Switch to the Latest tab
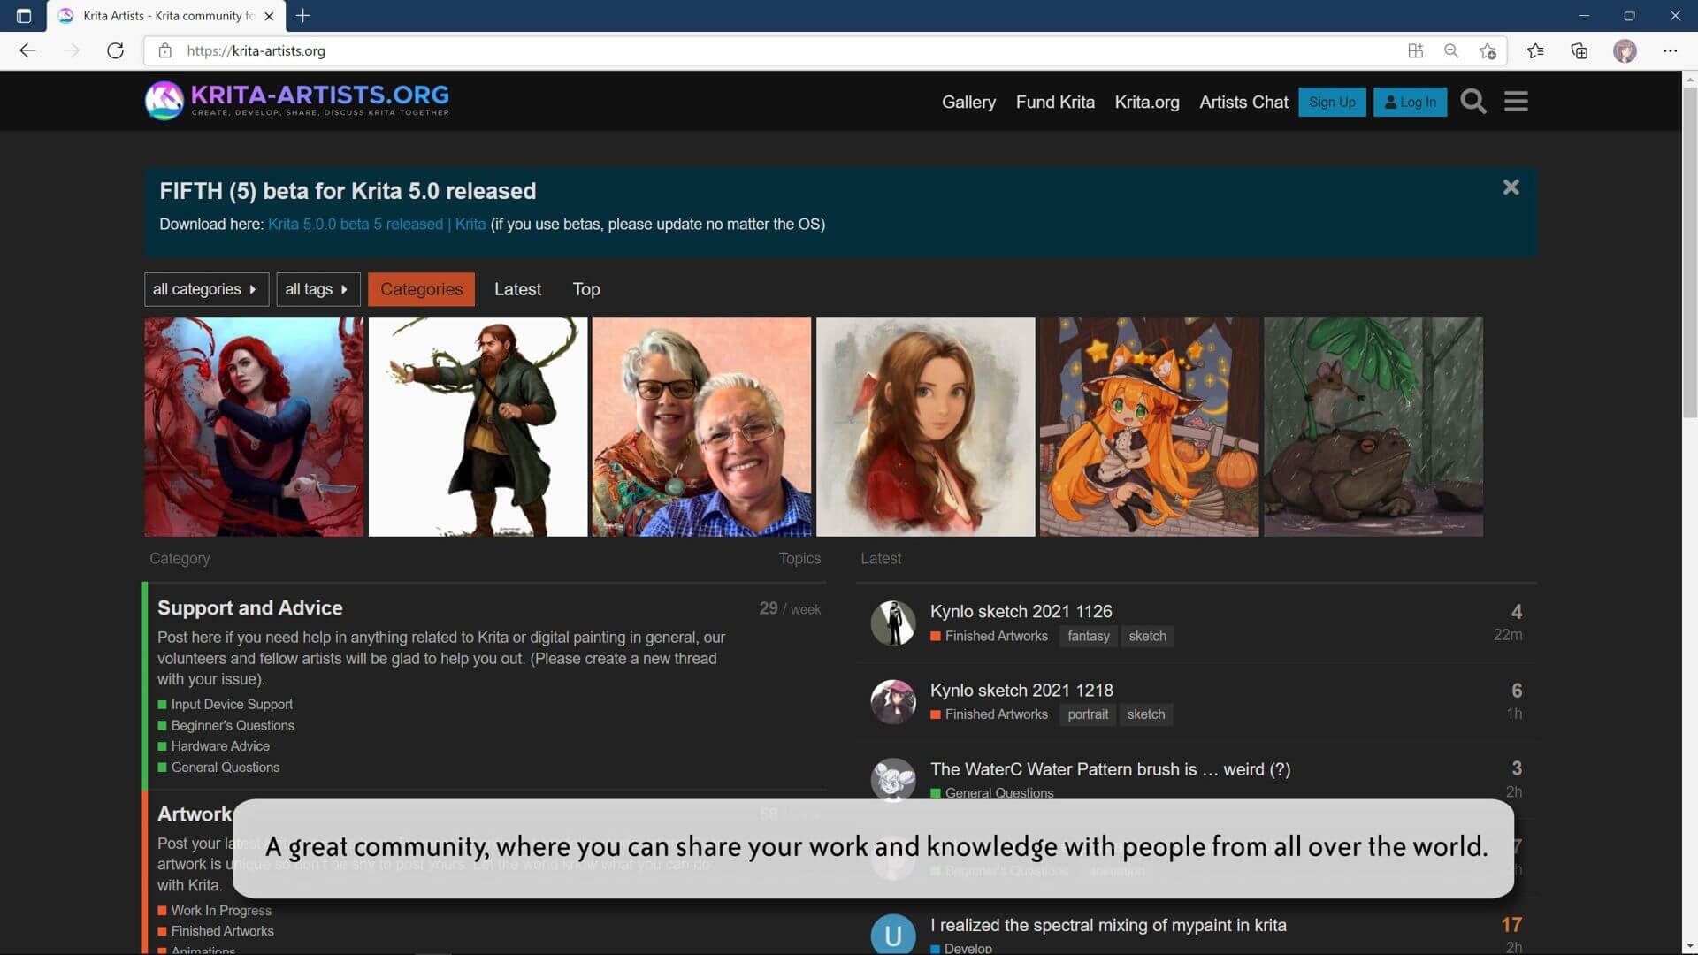The width and height of the screenshot is (1698, 955). point(517,289)
